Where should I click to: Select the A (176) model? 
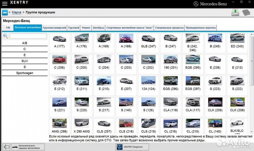[81, 43]
